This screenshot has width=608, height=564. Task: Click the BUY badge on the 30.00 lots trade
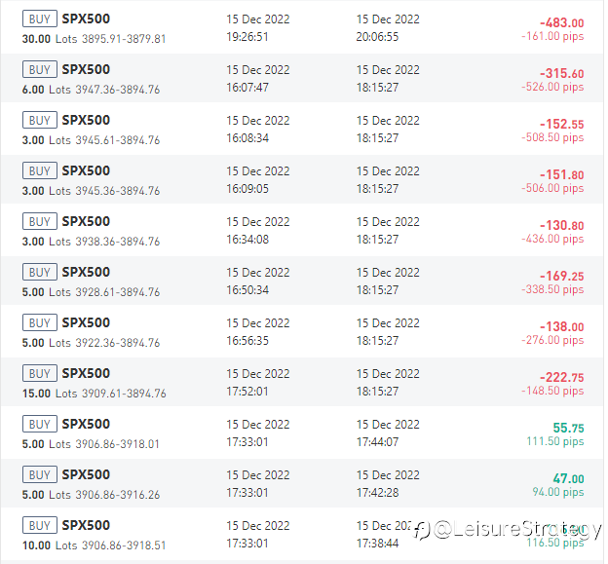(39, 19)
